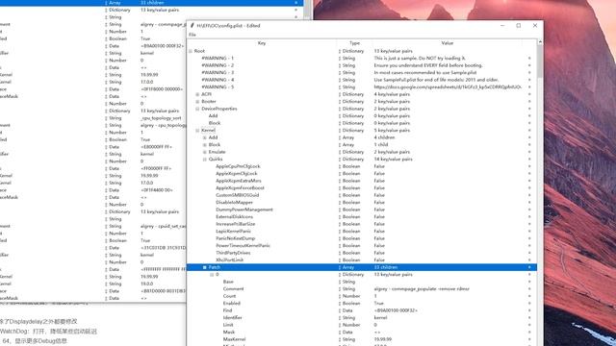Click the 'algrey - commpage_populate' comment value

click(x=422, y=288)
